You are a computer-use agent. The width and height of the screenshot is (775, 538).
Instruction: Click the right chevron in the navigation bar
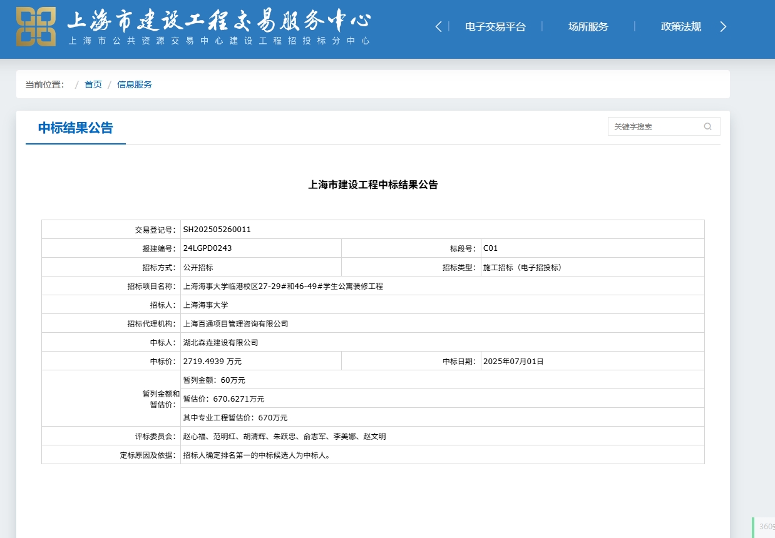pyautogui.click(x=723, y=27)
